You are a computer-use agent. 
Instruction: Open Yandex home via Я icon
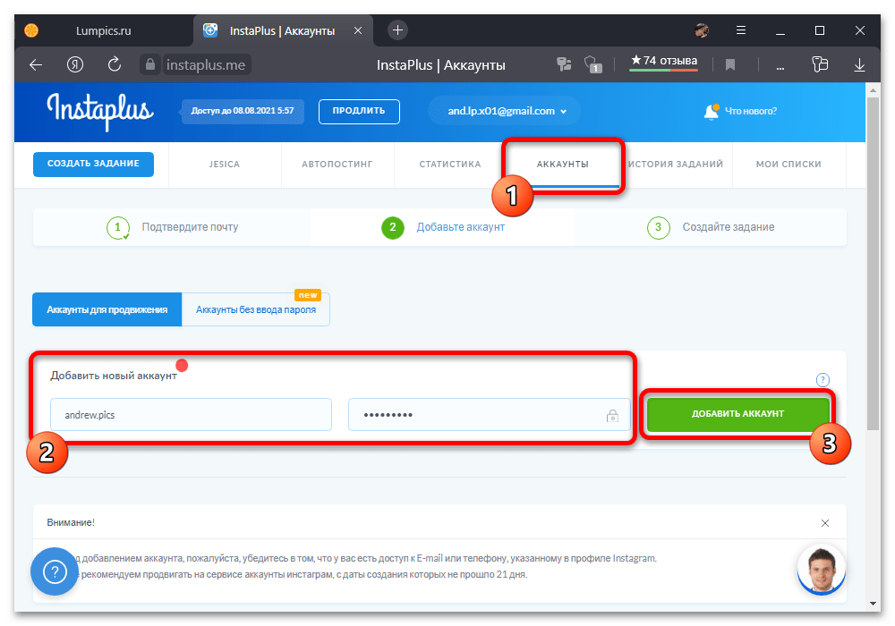[x=75, y=64]
